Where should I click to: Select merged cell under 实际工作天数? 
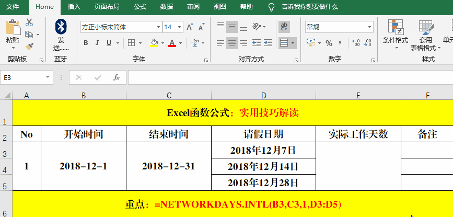[358, 166]
